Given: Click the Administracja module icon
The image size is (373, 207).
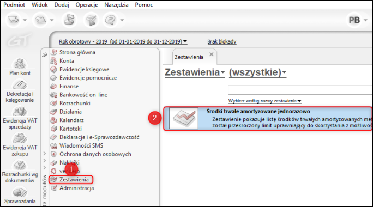Looking at the screenshot, I should (54, 188).
